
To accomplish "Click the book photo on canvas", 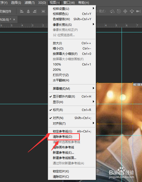I will point(119,132).
